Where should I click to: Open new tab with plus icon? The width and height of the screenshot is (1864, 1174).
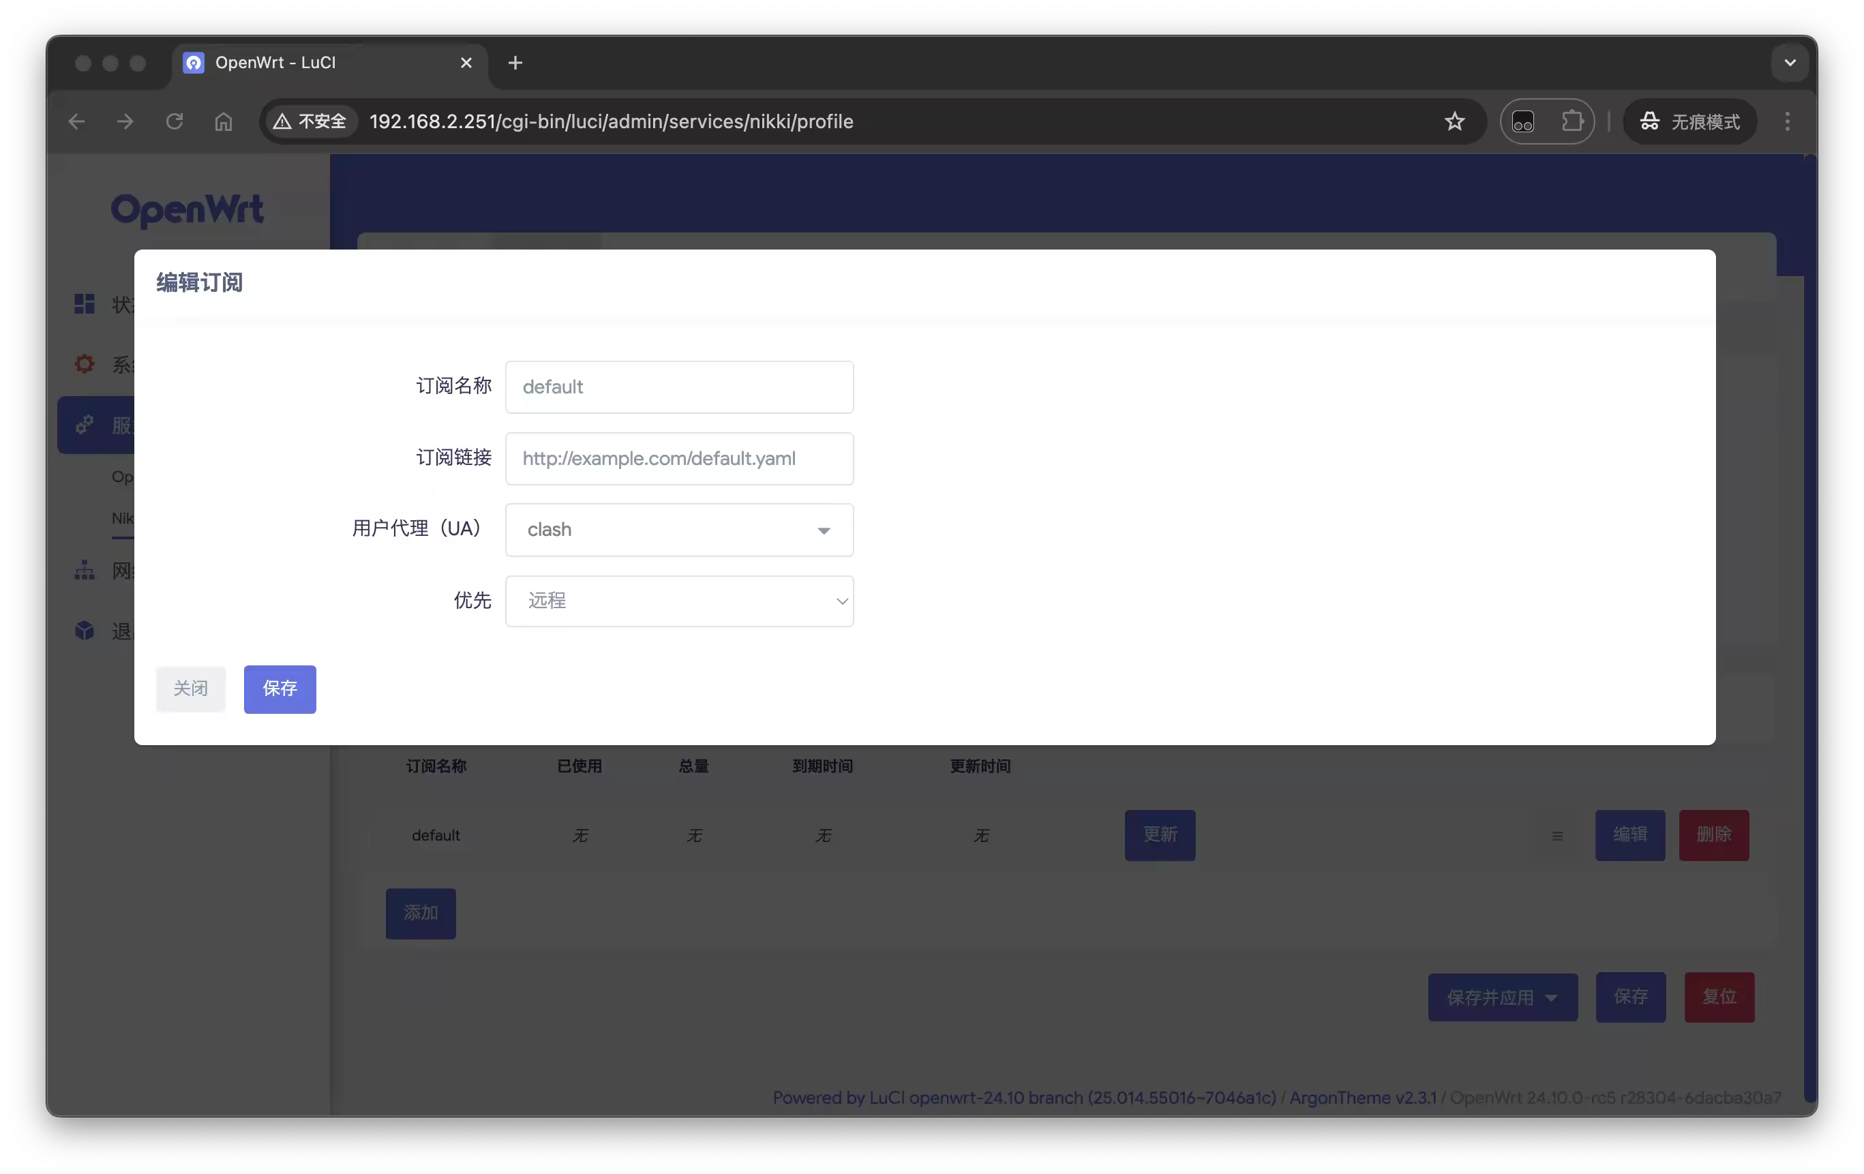point(515,63)
